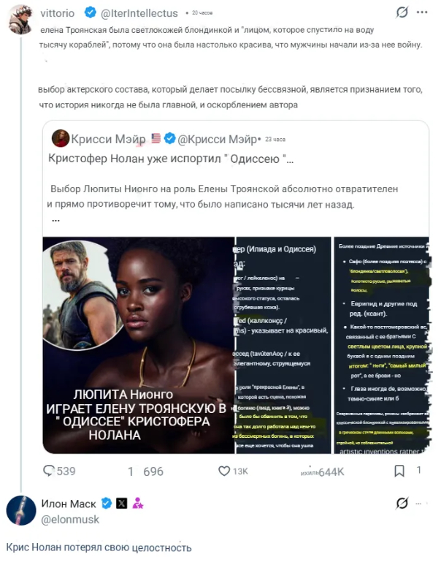Click the verified badge beside vittorio
Viewport: 441px width, 565px height.
[91, 12]
